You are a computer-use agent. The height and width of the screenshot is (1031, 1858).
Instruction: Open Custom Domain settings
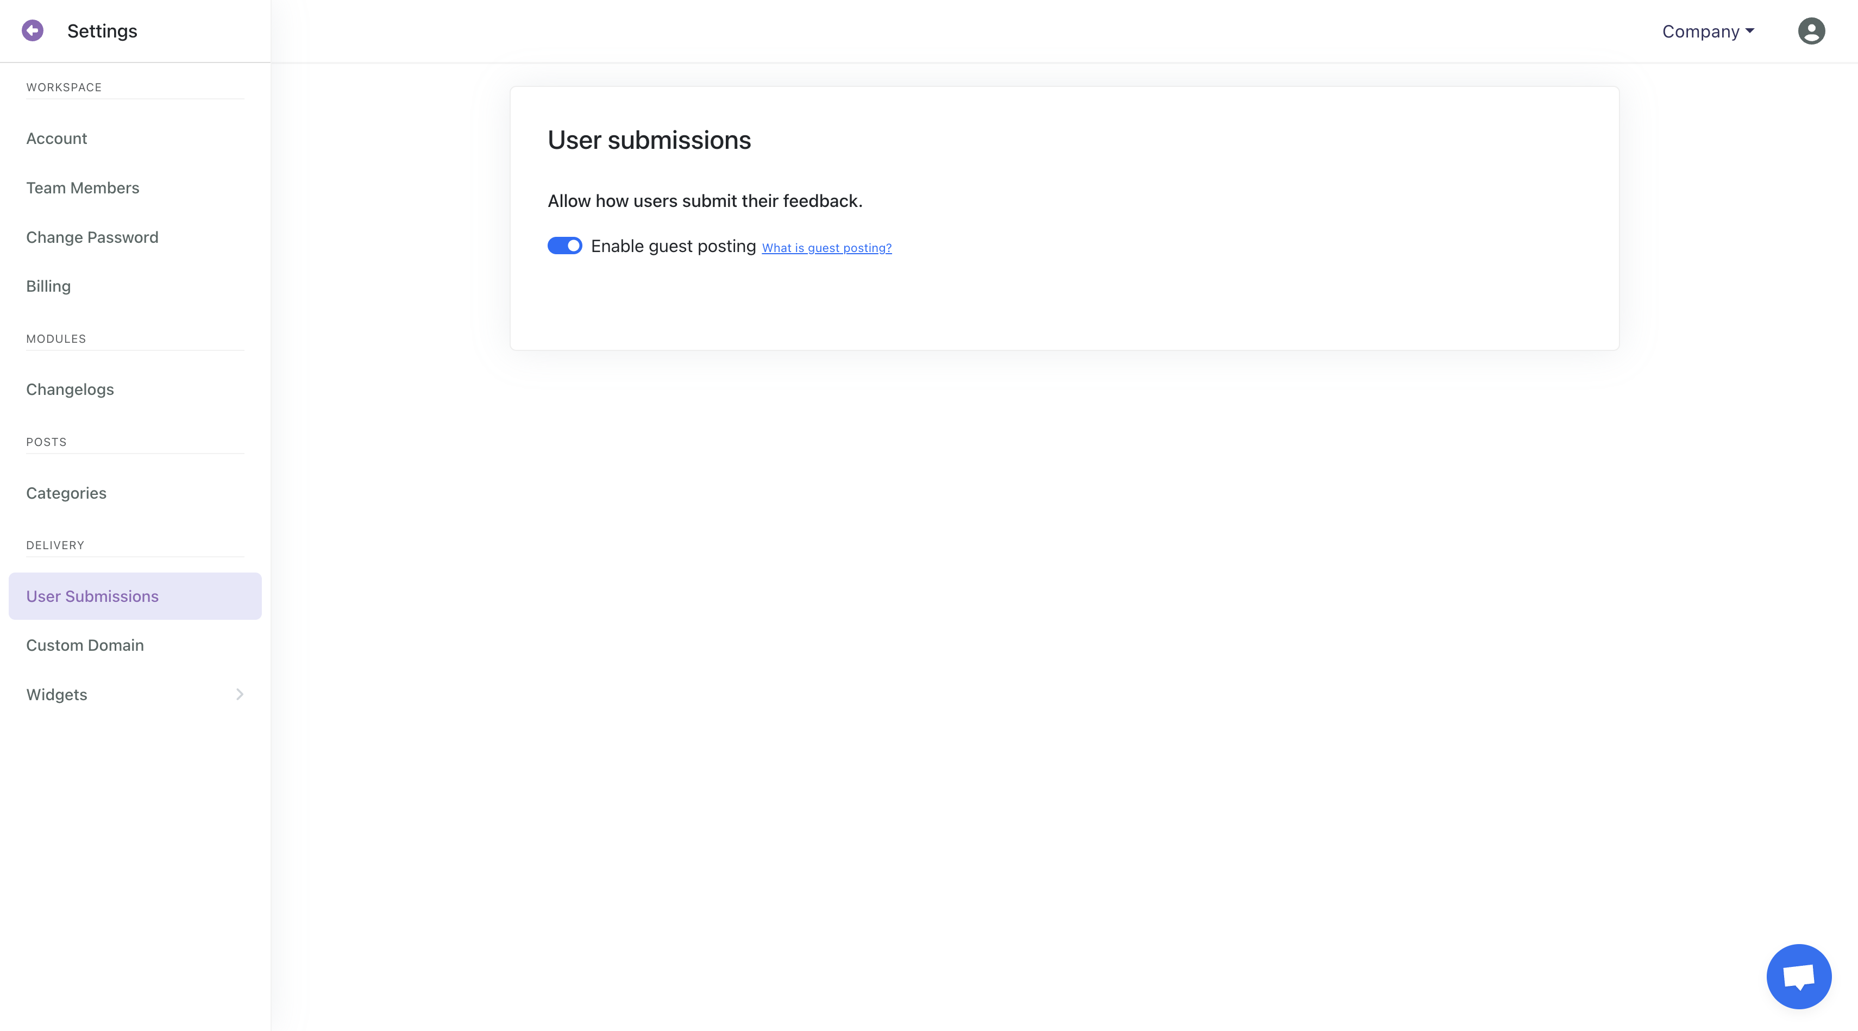click(x=85, y=645)
